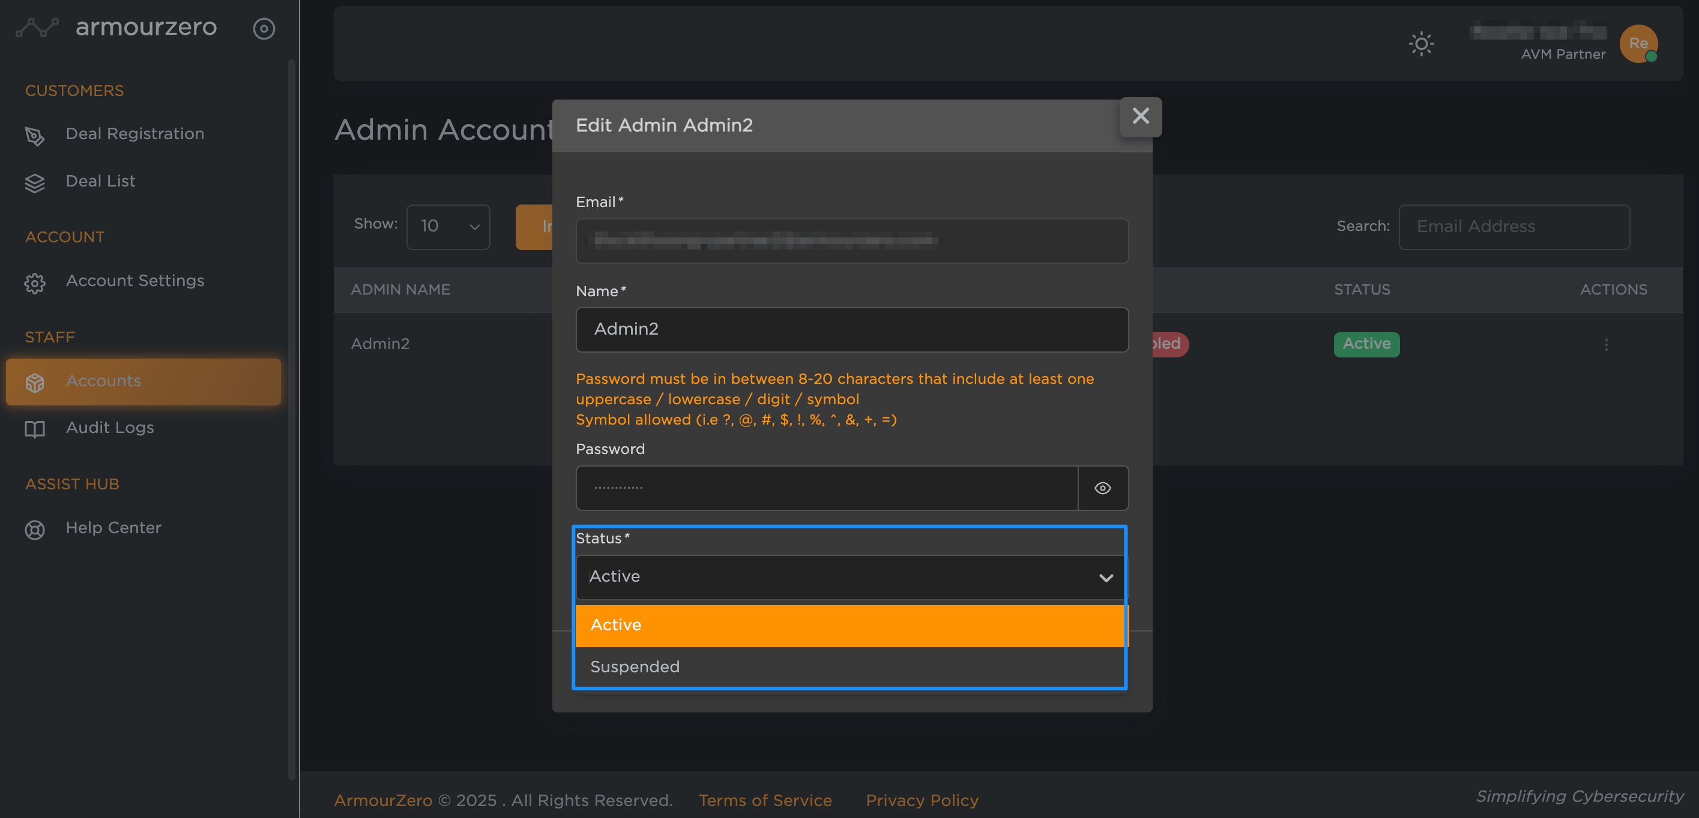Toggle sidebar collapse circle button
1699x818 pixels.
point(264,28)
